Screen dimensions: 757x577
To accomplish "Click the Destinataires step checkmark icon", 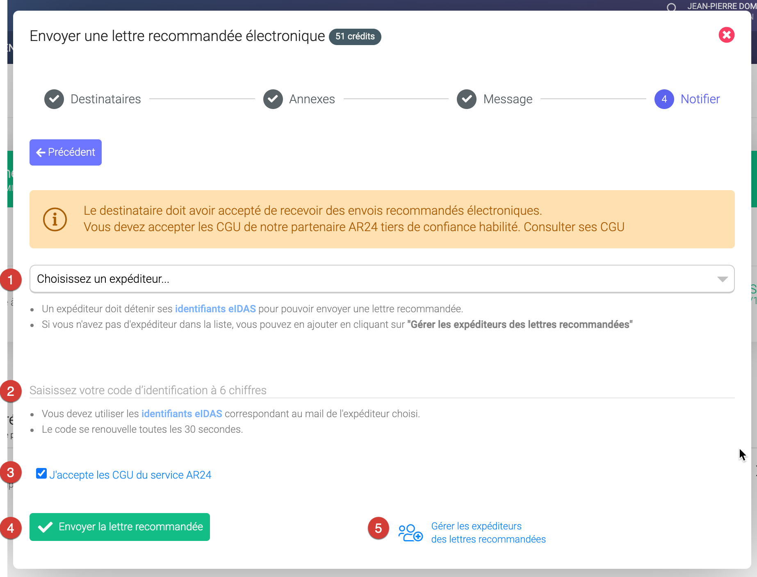I will [54, 99].
